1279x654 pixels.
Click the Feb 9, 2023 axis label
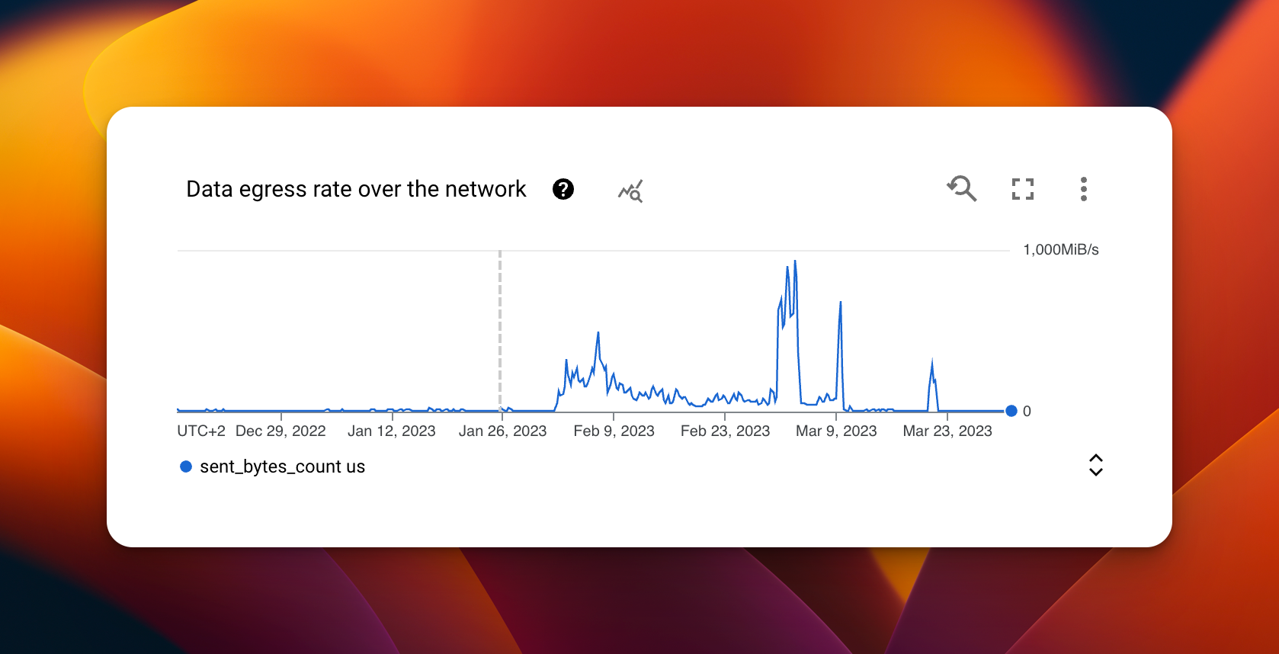pyautogui.click(x=614, y=431)
